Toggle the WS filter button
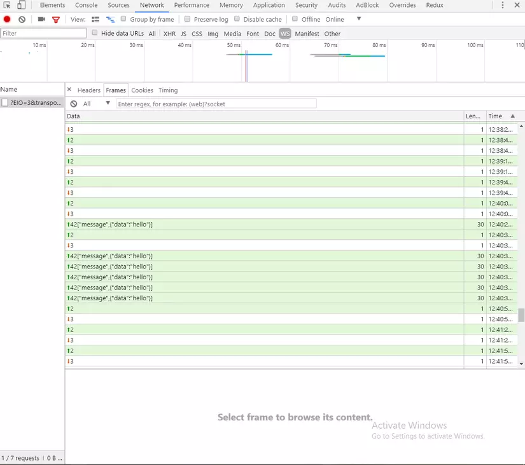Viewport: 525px width, 465px height. click(285, 34)
